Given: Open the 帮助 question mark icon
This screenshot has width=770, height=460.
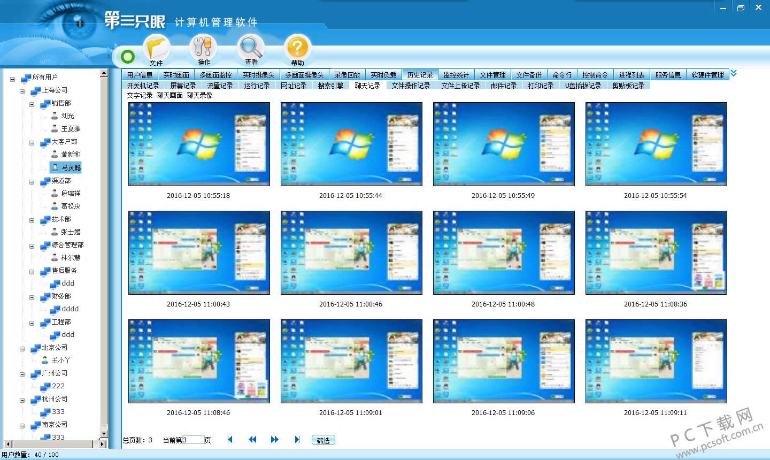Looking at the screenshot, I should pyautogui.click(x=297, y=50).
